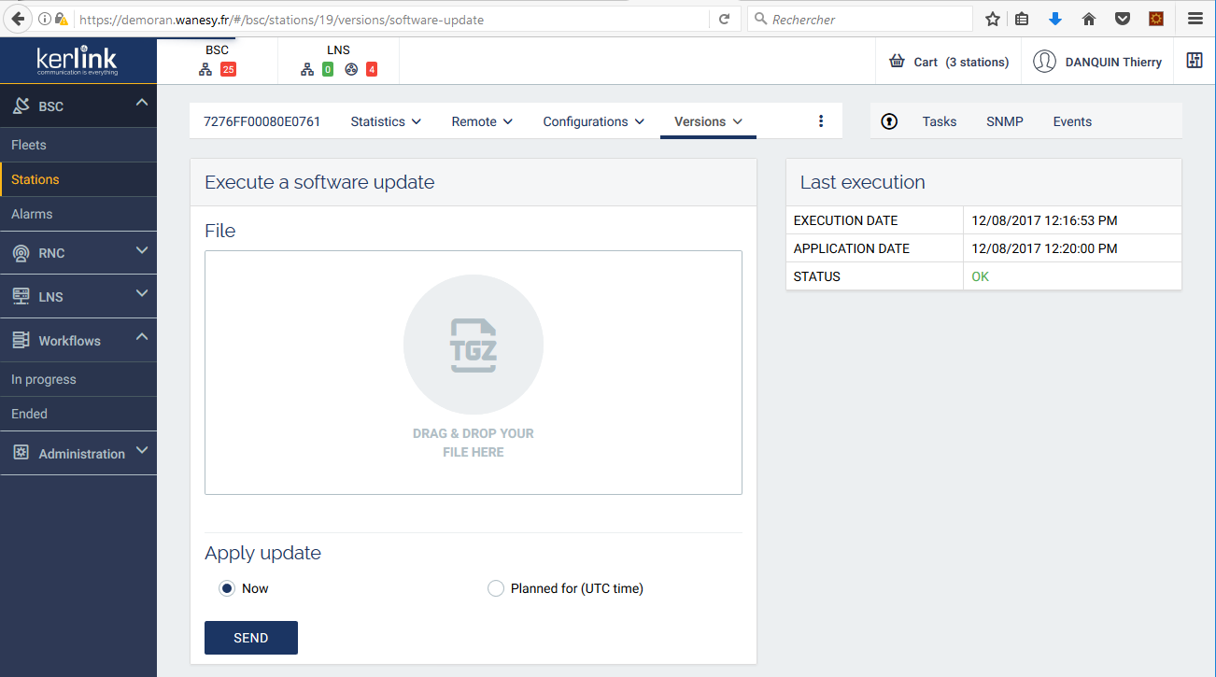Click the user profile avatar icon
1216x677 pixels.
click(1044, 62)
